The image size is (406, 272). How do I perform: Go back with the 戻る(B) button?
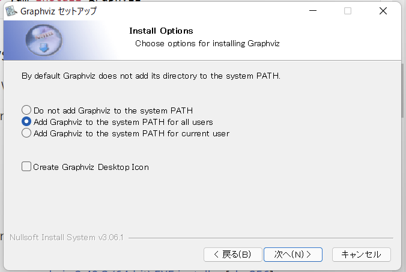(x=233, y=255)
